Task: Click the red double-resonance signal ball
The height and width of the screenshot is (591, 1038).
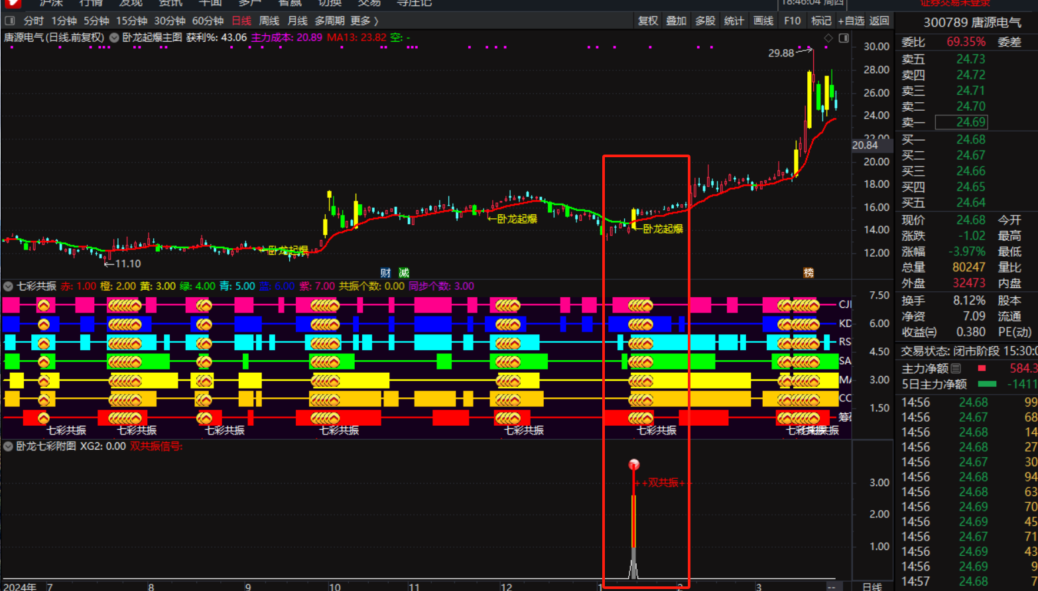Action: (634, 464)
